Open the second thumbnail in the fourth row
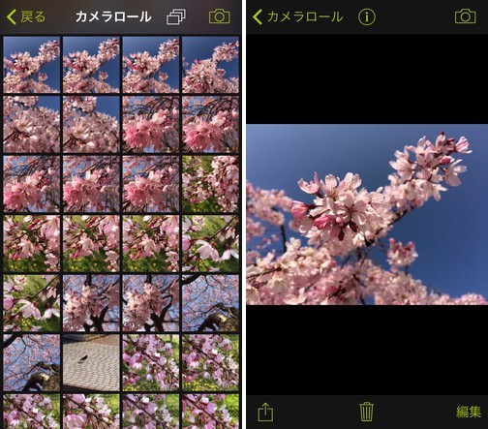The width and height of the screenshot is (488, 429). coord(91,244)
